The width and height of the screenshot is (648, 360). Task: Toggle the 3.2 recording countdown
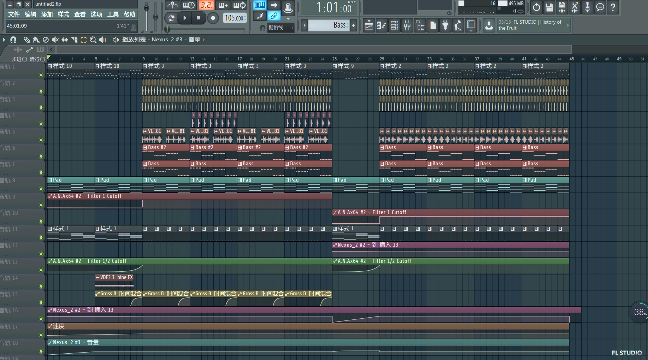(206, 5)
